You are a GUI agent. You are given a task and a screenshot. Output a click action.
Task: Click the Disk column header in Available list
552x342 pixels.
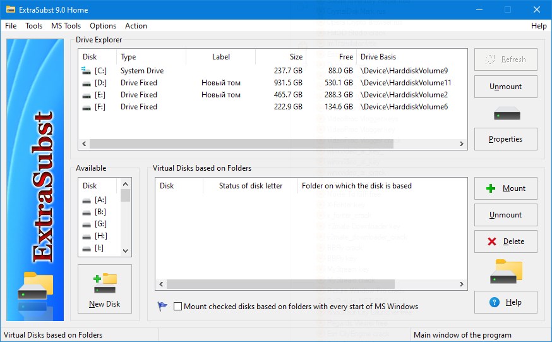[97, 186]
